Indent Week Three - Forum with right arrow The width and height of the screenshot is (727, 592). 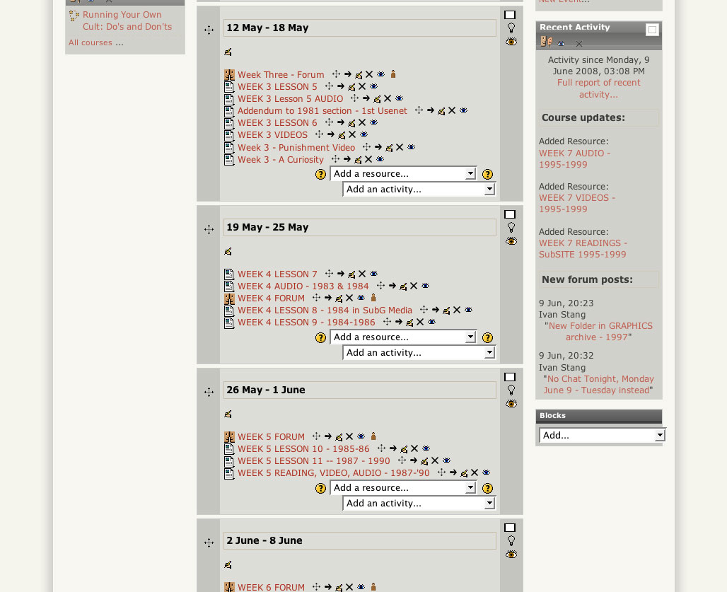(x=348, y=74)
